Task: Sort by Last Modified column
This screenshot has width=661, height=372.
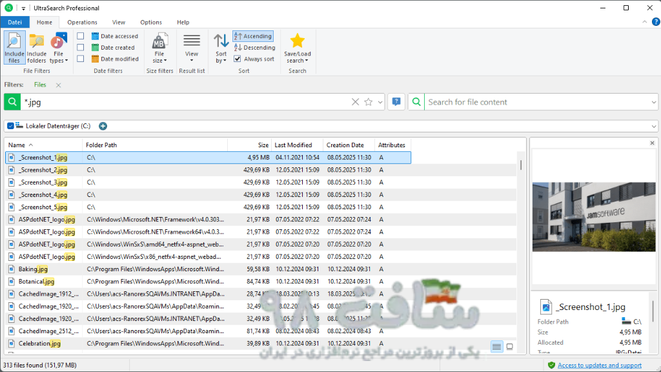Action: point(297,145)
